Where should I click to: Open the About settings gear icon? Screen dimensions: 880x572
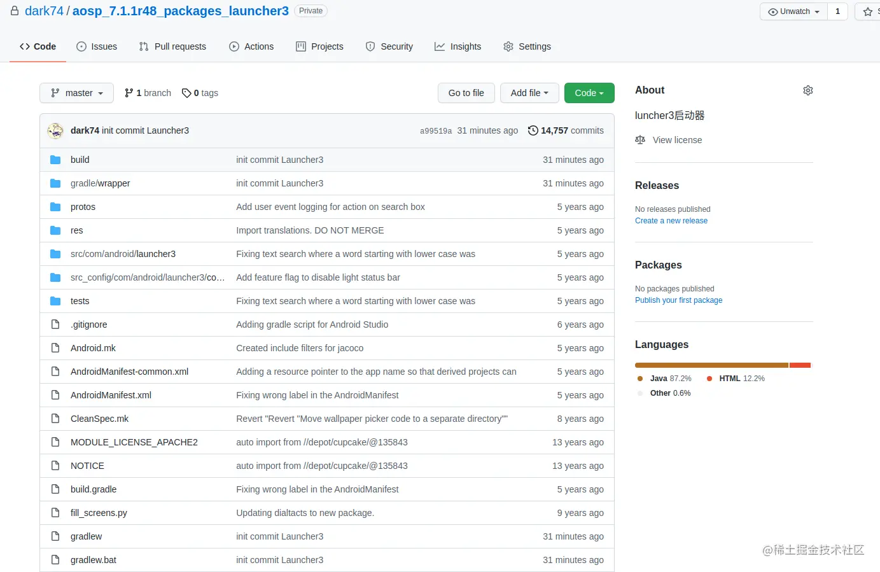808,90
